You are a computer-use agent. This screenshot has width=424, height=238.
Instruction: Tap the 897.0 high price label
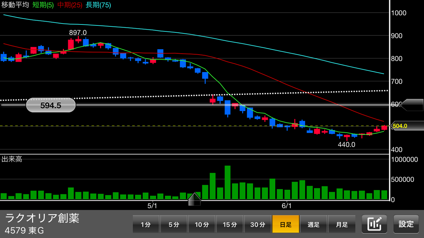pyautogui.click(x=78, y=32)
